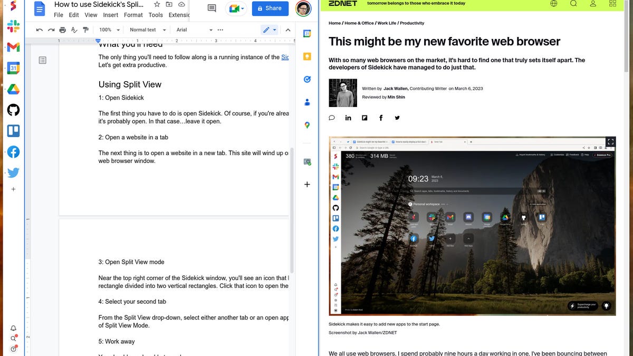Star the Sidekick Split View document
The height and width of the screenshot is (356, 633).
tap(157, 4)
